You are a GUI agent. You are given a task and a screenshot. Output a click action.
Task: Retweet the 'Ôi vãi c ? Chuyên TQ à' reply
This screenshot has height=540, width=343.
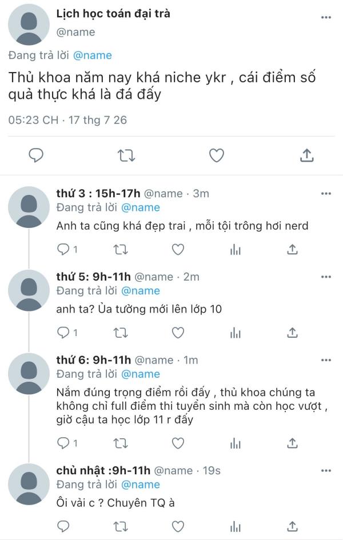[121, 526]
